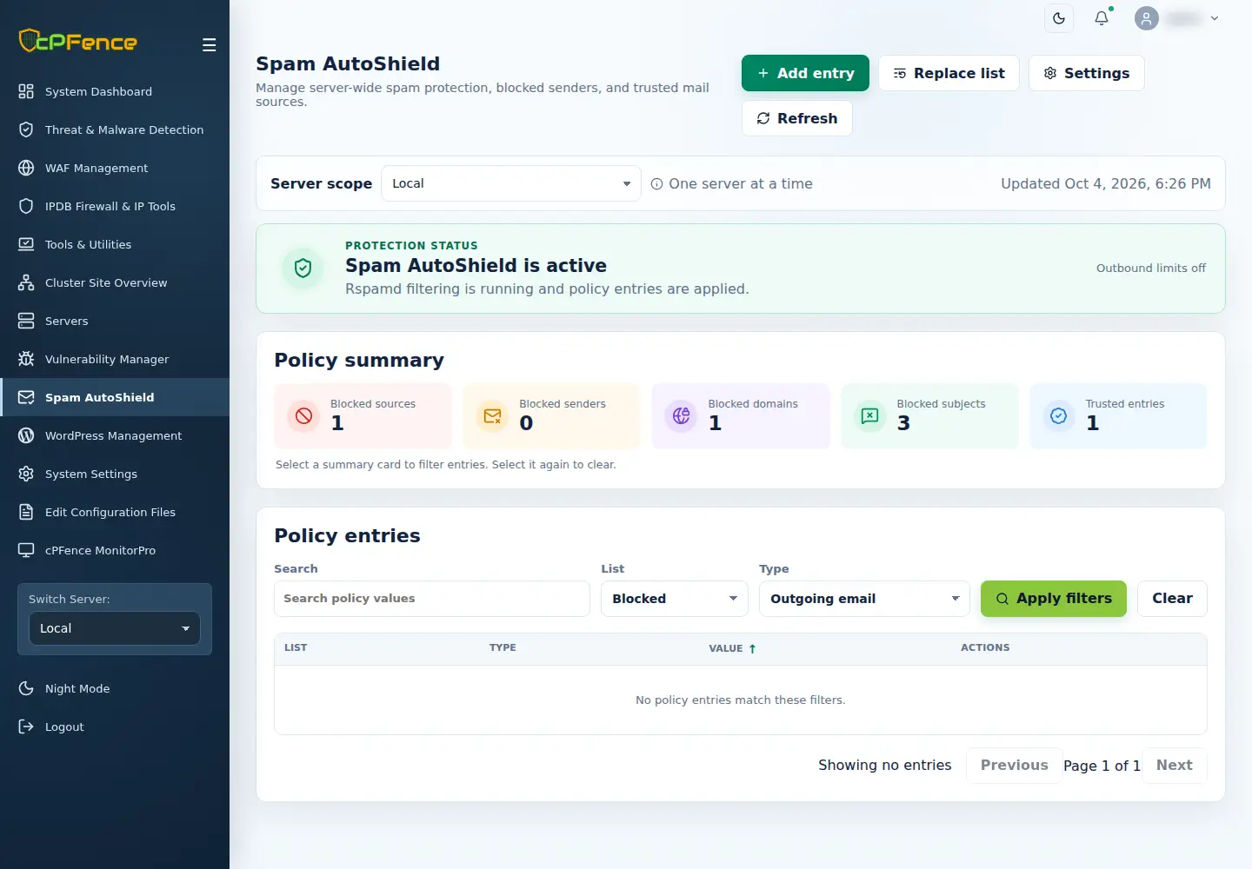Click System Settings gear icon in sidebar
This screenshot has width=1252, height=869.
tap(26, 474)
